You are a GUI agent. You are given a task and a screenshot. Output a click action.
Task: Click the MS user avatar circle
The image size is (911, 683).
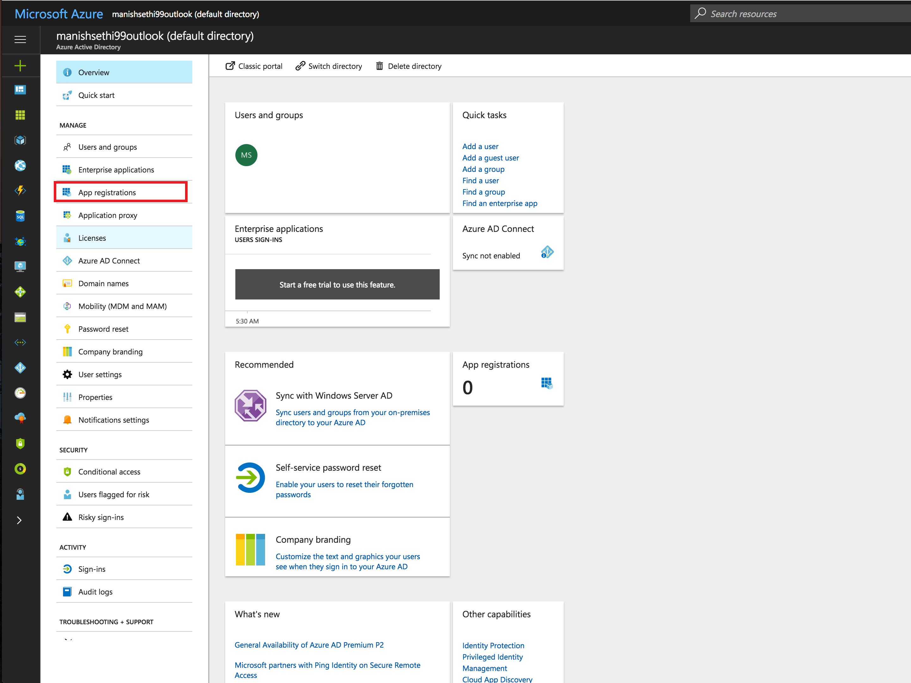pos(246,155)
